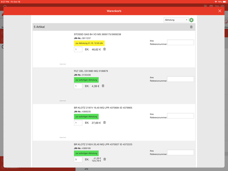Click JM-Nr. 4389235
Viewport: 228px width, 171px height.
tap(82, 111)
